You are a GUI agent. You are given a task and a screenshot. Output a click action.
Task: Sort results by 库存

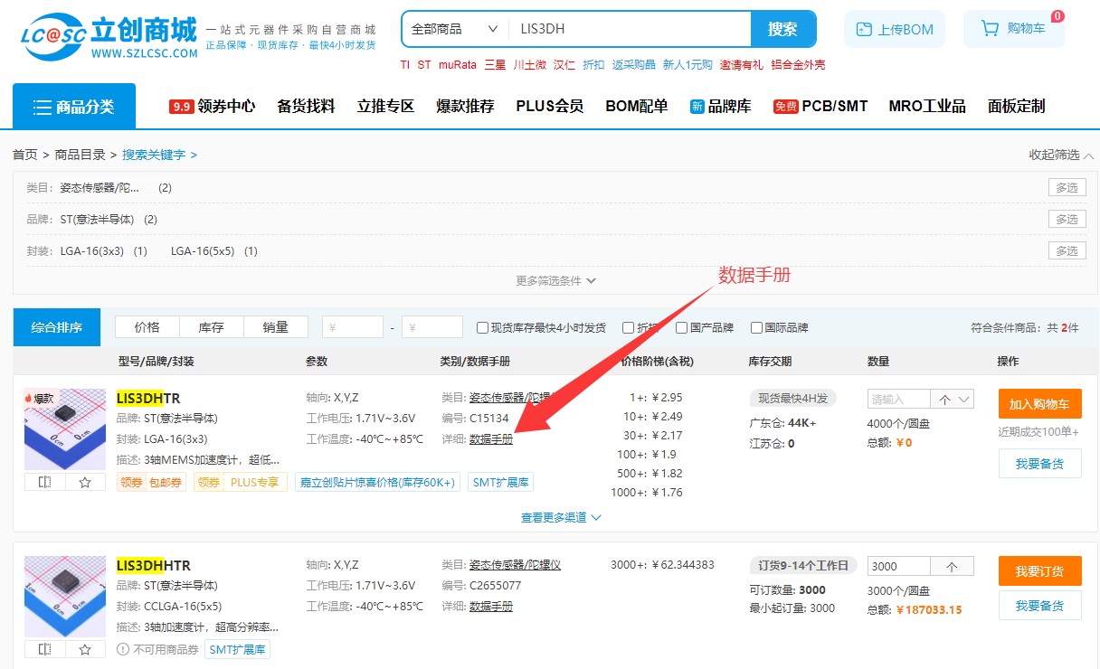click(x=211, y=327)
